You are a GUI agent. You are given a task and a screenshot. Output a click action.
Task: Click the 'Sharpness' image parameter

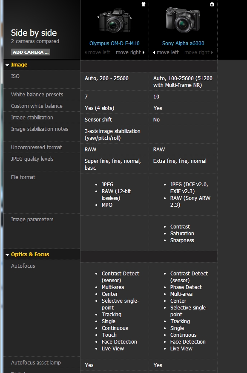click(x=182, y=240)
